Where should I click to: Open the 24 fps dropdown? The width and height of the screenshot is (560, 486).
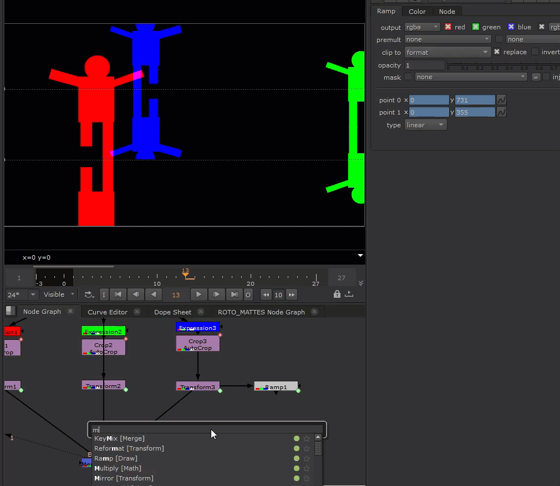pos(22,294)
